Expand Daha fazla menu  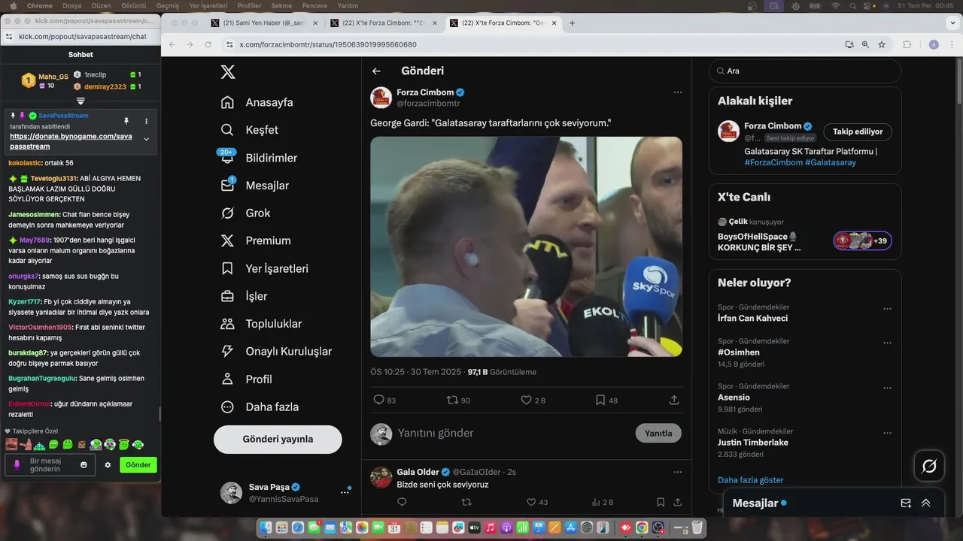point(260,407)
